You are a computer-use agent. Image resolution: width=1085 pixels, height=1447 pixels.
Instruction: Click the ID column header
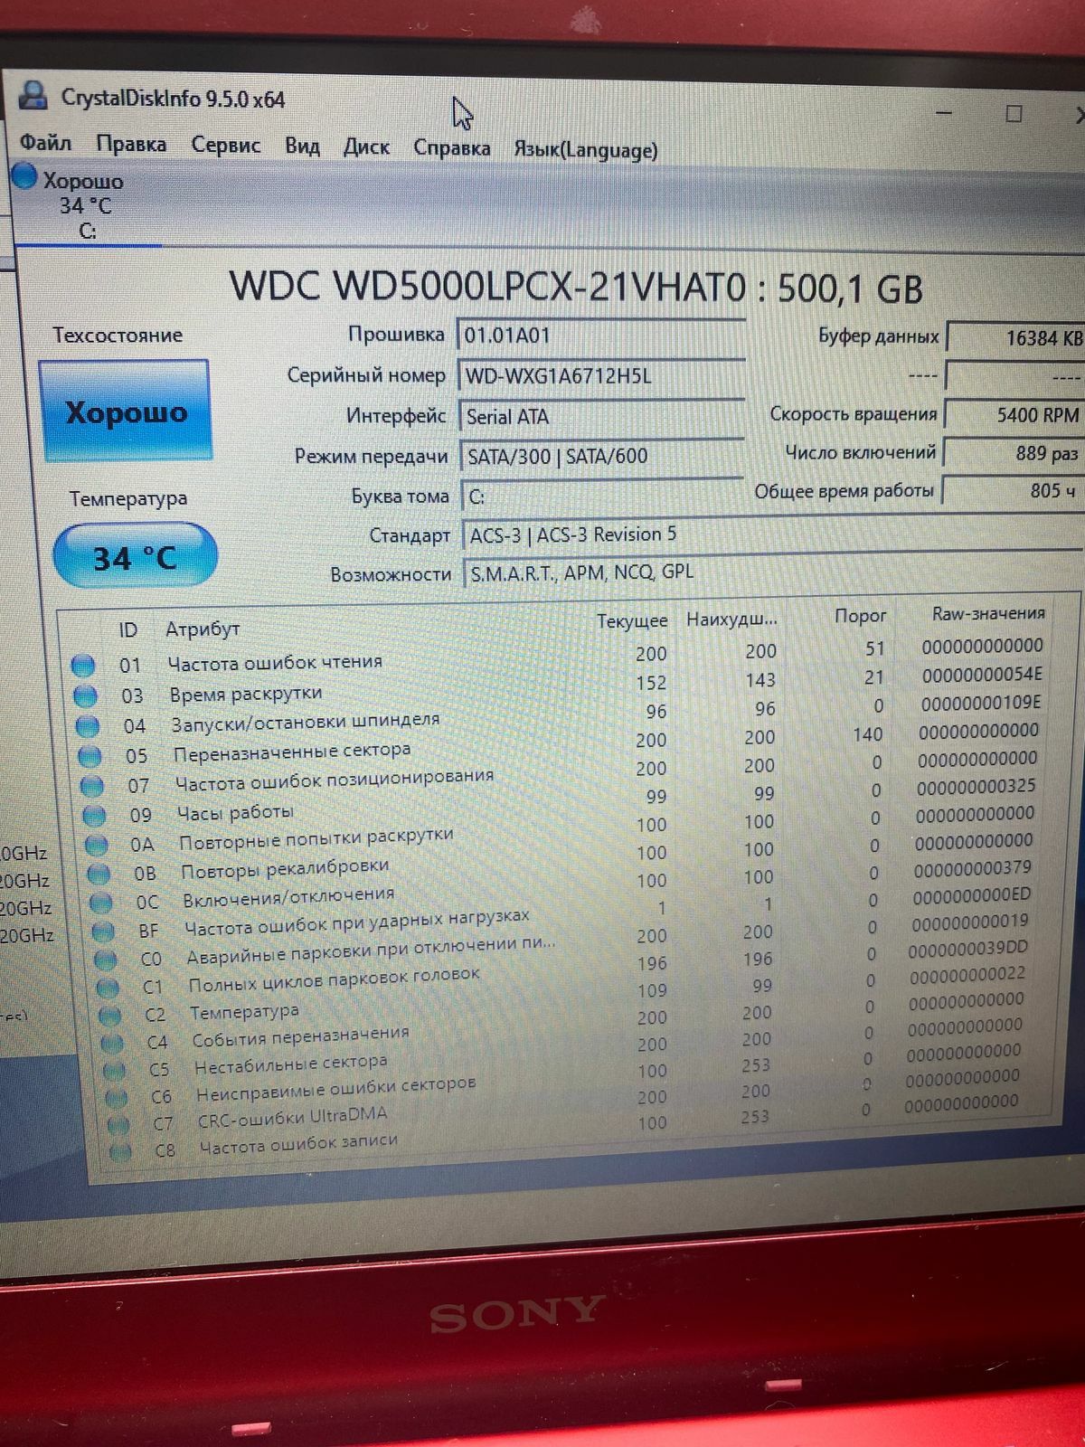(x=128, y=630)
